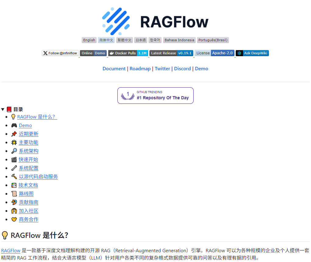The width and height of the screenshot is (311, 262).
Task: Click the handshake icon beside 商务合作
Action: tap(14, 219)
